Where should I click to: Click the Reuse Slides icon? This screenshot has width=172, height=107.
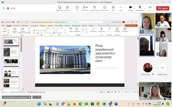tap(23, 29)
